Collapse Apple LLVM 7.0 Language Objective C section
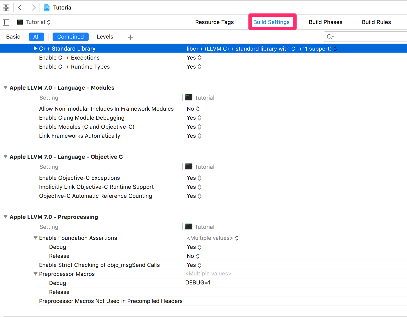Image resolution: width=407 pixels, height=317 pixels. point(6,157)
